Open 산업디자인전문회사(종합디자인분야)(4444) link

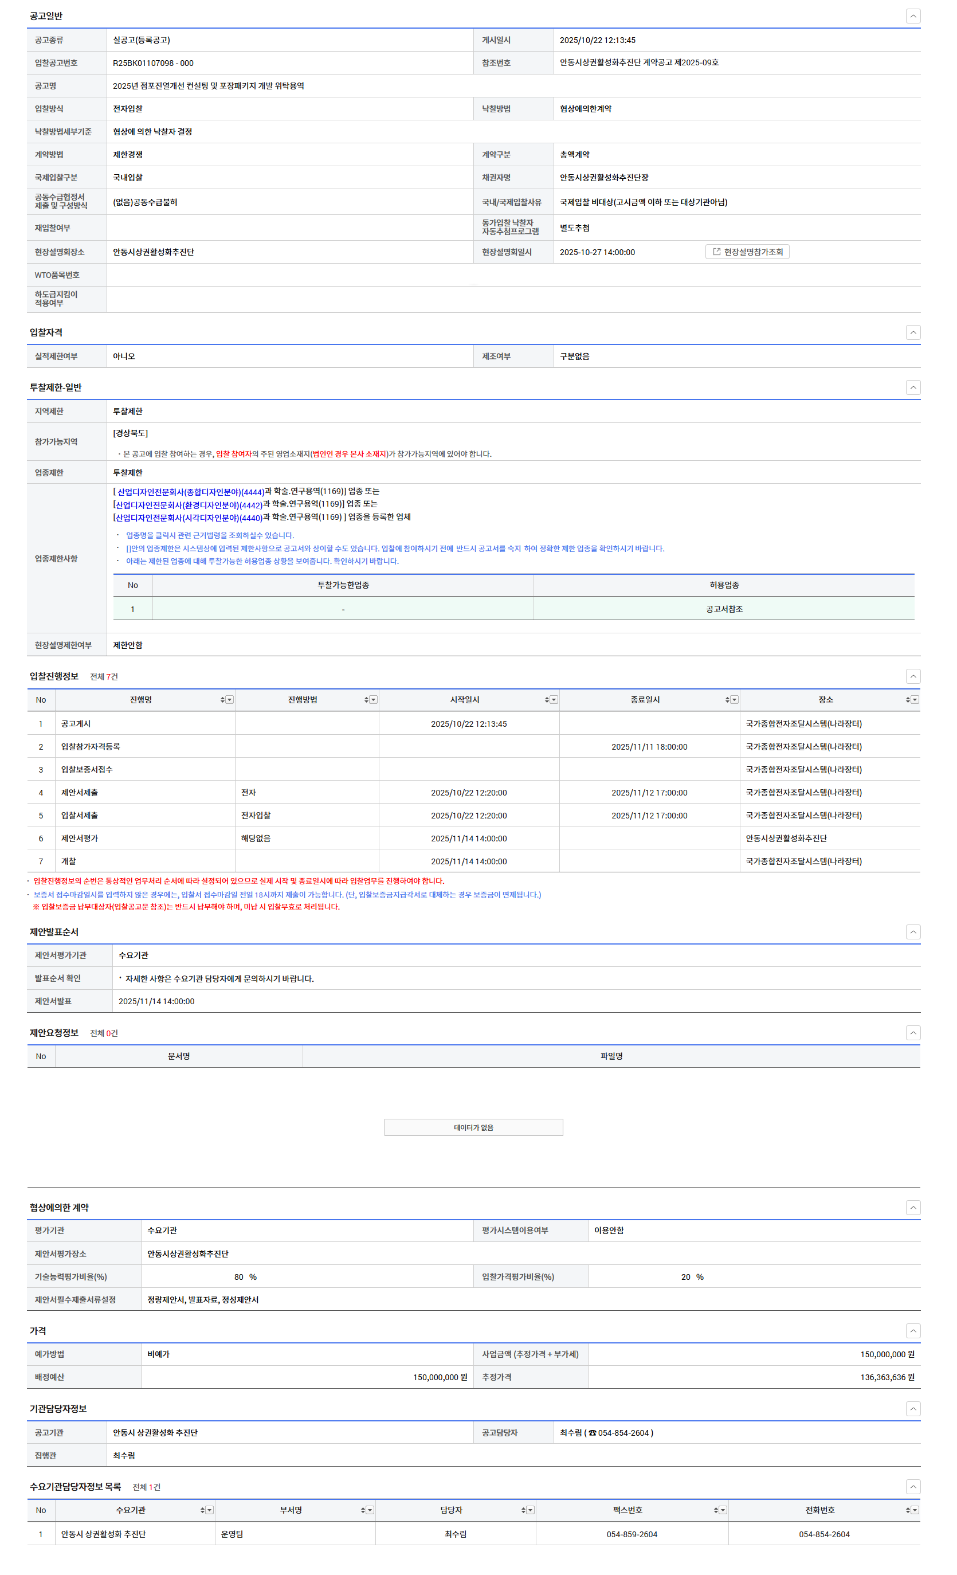(x=190, y=492)
